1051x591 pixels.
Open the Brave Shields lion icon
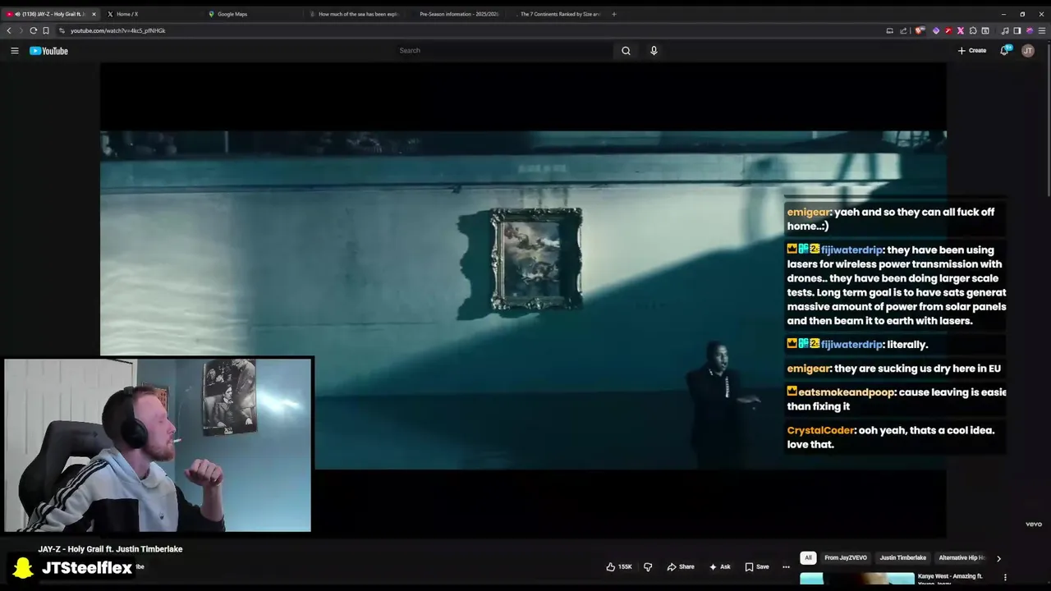(920, 30)
